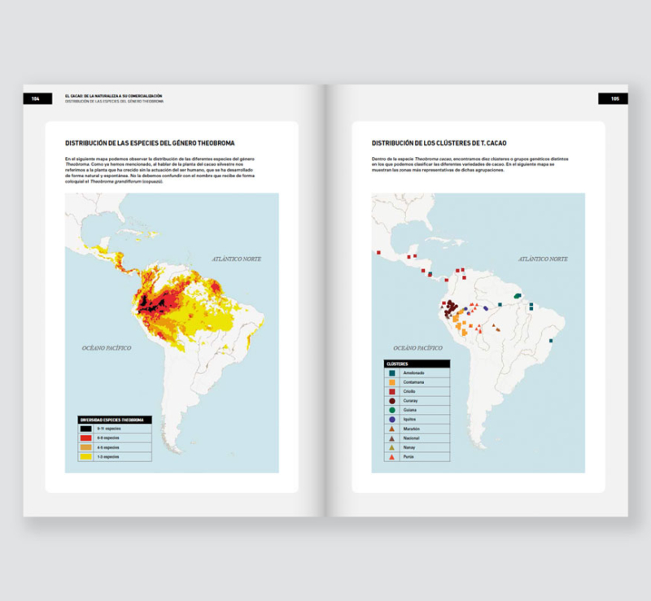Click heading Distribución de los clústeres de T. cacao
Image resolution: width=651 pixels, height=601 pixels.
[439, 143]
